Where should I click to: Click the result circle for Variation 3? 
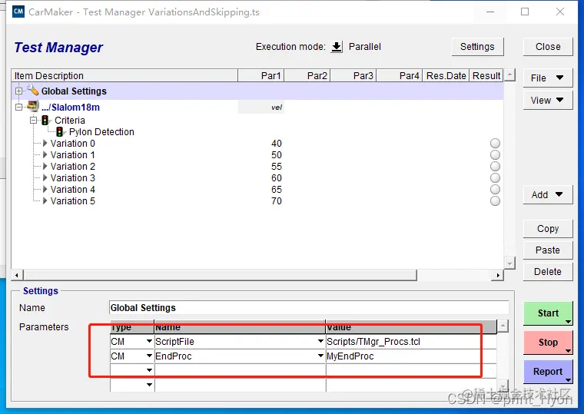495,178
